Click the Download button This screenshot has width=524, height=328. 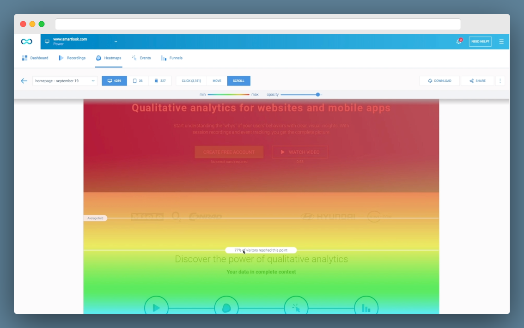coord(439,81)
